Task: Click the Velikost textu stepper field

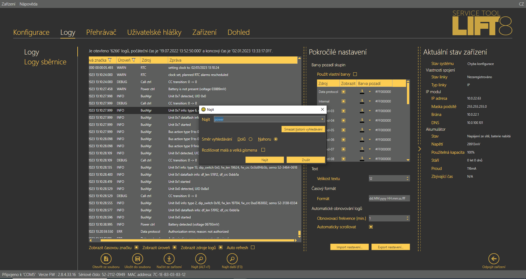Action: pyautogui.click(x=387, y=179)
